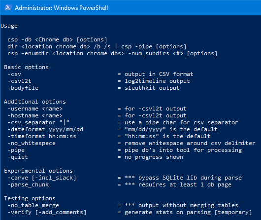Click the '-dateformat yyyy/mm/dd' option

click(45, 129)
